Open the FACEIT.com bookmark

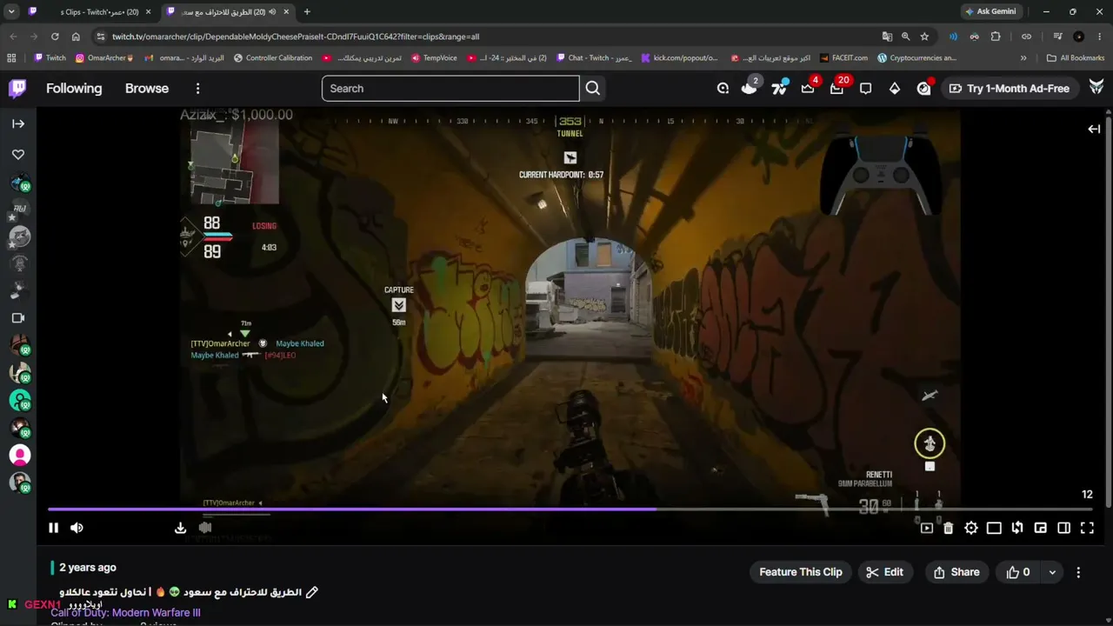(x=843, y=58)
